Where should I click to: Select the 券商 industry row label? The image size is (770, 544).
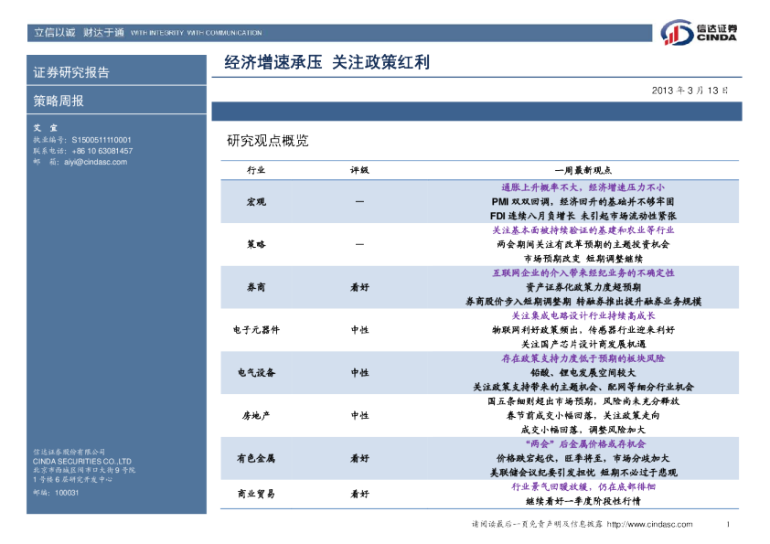(256, 287)
